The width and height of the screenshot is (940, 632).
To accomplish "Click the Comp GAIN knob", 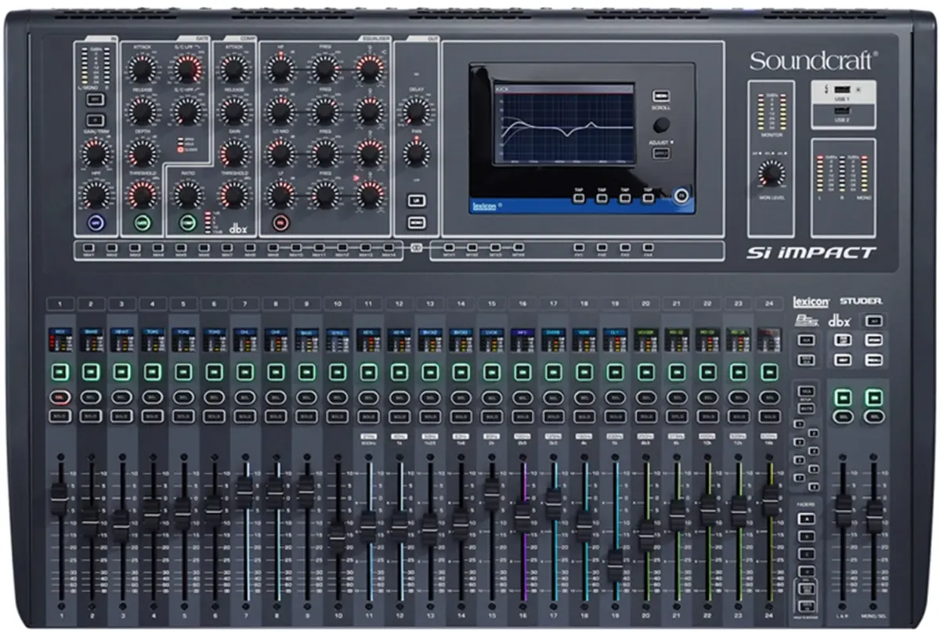I will pyautogui.click(x=233, y=153).
